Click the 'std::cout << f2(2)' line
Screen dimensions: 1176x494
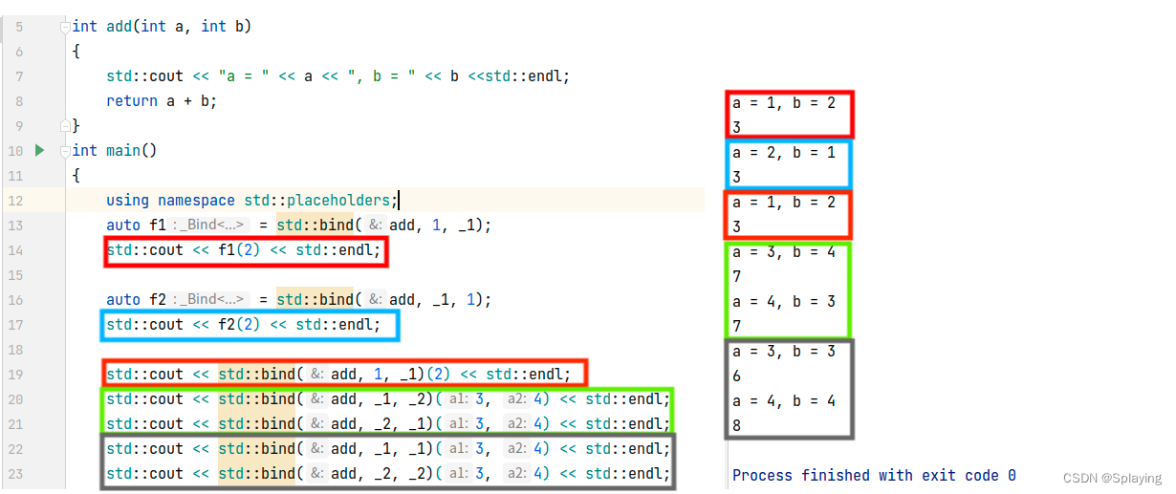click(x=244, y=325)
